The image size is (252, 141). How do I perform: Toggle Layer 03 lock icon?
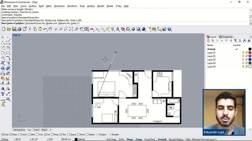[x=246, y=60]
